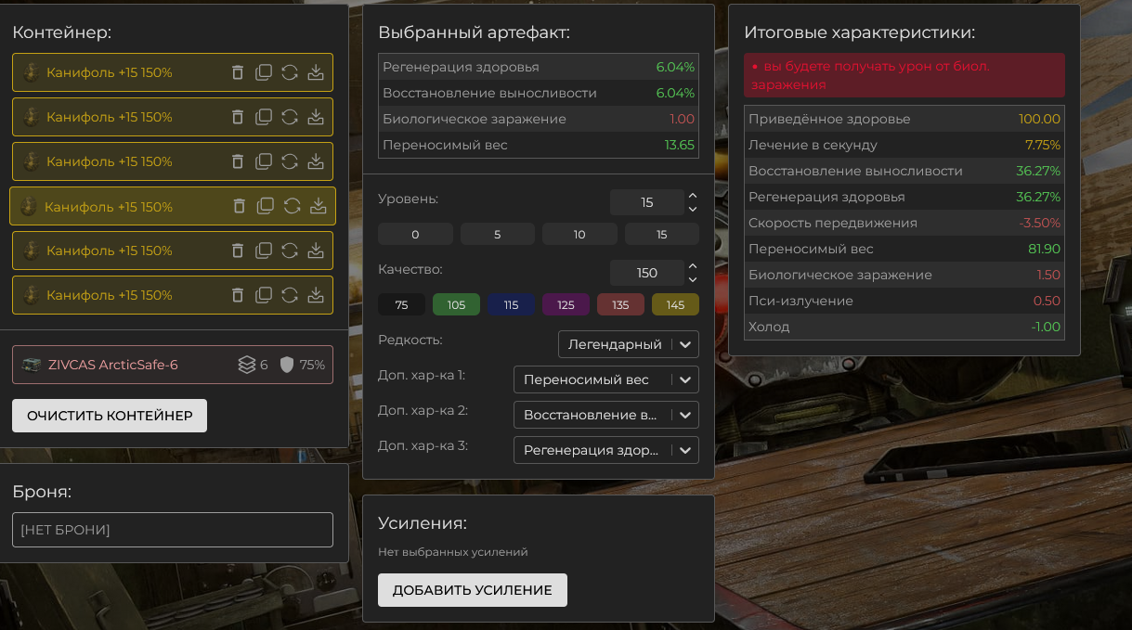Decrease Качество with the down arrow
This screenshot has height=630, width=1132.
click(692, 279)
